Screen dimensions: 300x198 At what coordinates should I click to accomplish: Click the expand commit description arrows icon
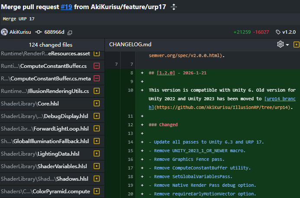(174, 7)
